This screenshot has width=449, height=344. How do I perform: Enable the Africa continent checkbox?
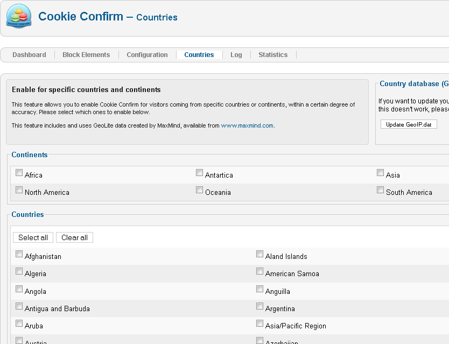pyautogui.click(x=19, y=173)
